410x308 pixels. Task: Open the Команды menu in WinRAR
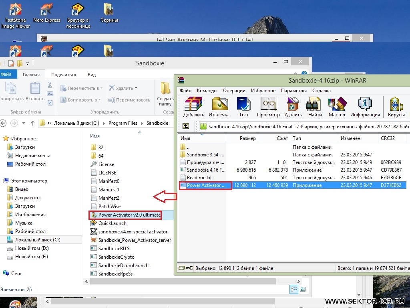click(207, 91)
